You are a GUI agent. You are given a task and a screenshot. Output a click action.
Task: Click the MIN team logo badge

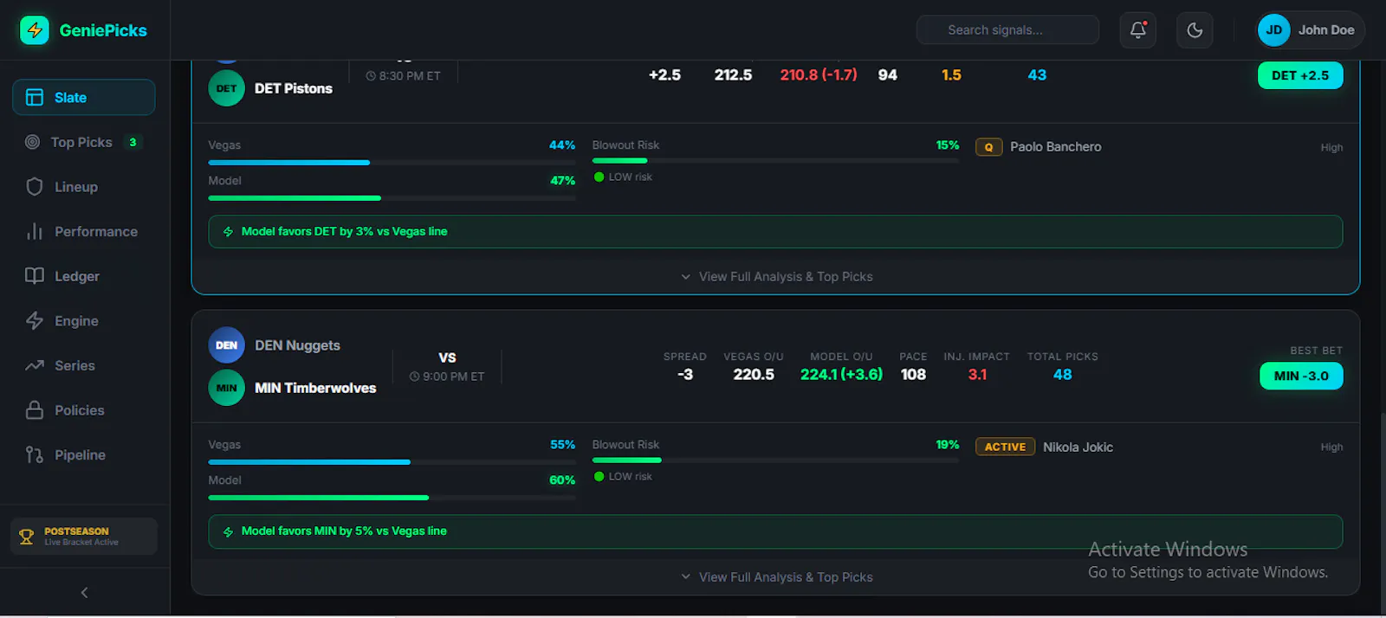[x=226, y=388]
